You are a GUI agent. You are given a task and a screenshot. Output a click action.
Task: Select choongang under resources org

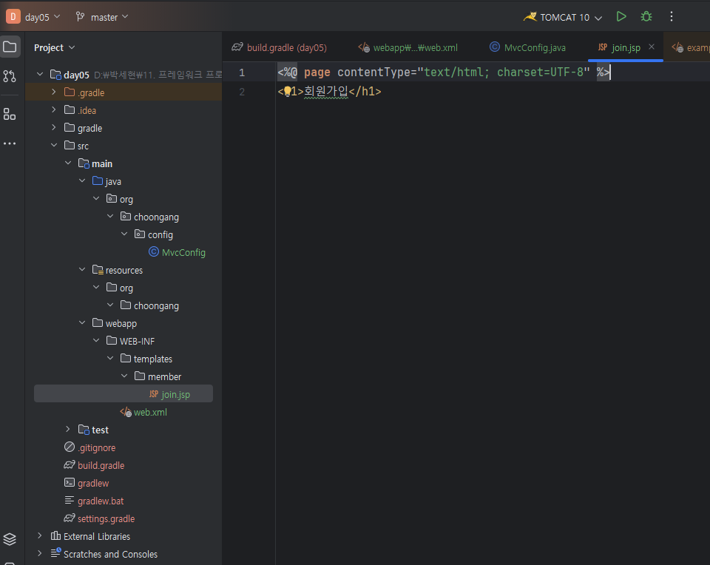pyautogui.click(x=156, y=306)
